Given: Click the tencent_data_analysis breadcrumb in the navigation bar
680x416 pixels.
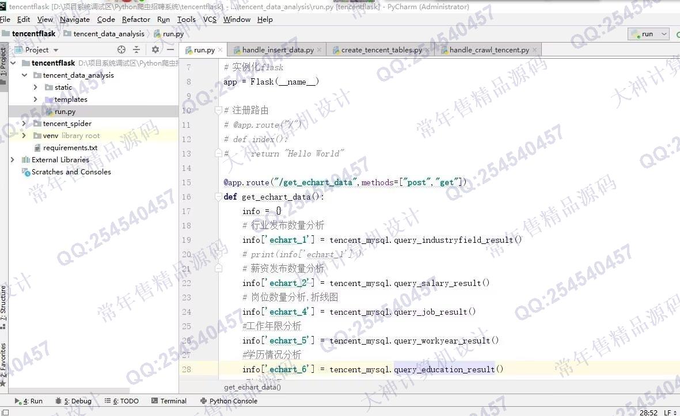Looking at the screenshot, I should [104, 34].
